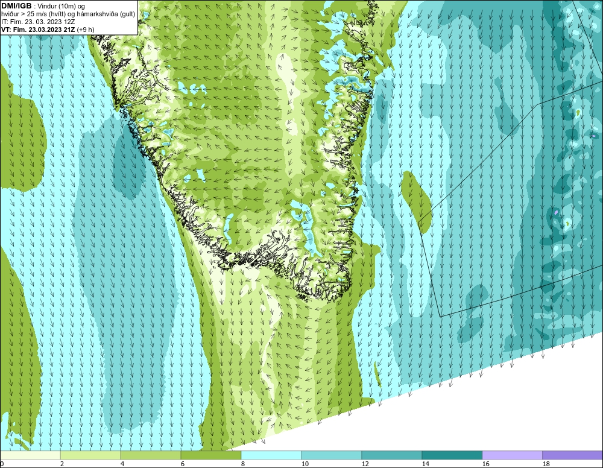Click the 16–18 m/s lavender legend swatch
The height and width of the screenshot is (468, 603).
[x=512, y=455]
